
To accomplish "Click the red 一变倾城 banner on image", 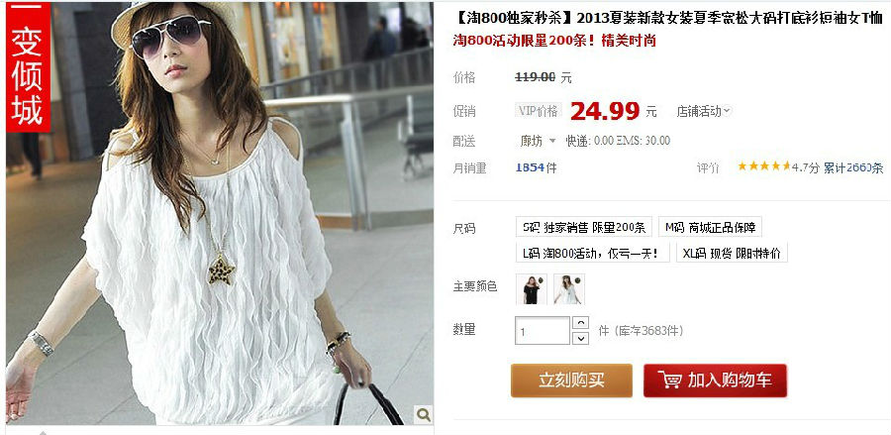I will click(x=29, y=66).
